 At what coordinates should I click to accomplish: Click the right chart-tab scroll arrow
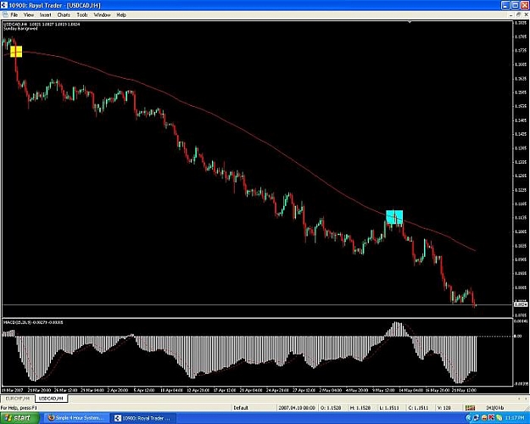tap(526, 399)
